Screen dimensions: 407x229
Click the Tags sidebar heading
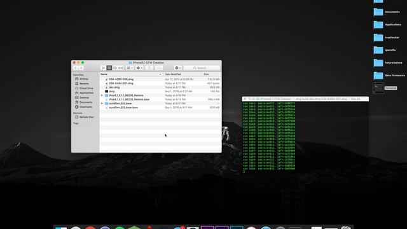(76, 123)
